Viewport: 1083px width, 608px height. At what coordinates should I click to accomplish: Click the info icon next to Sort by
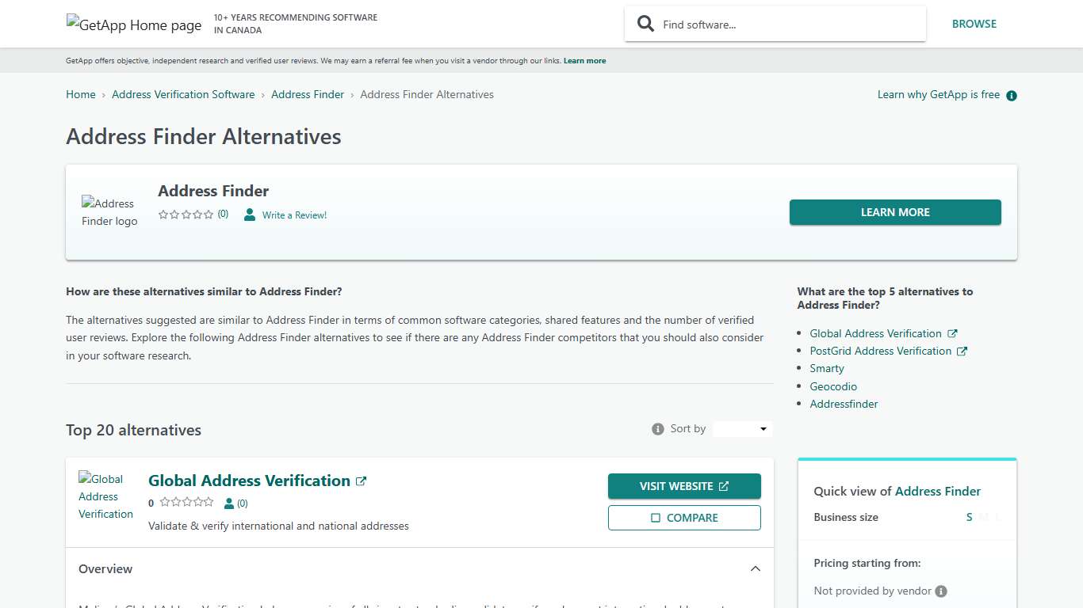[x=657, y=428]
